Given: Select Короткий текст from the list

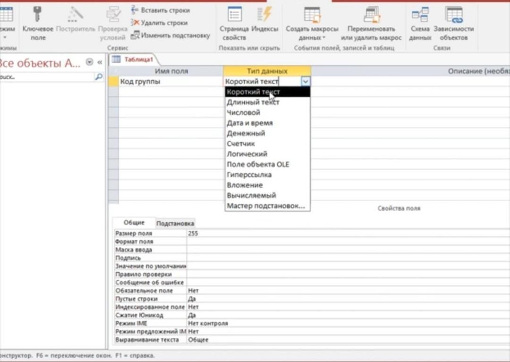Looking at the screenshot, I should (267, 92).
